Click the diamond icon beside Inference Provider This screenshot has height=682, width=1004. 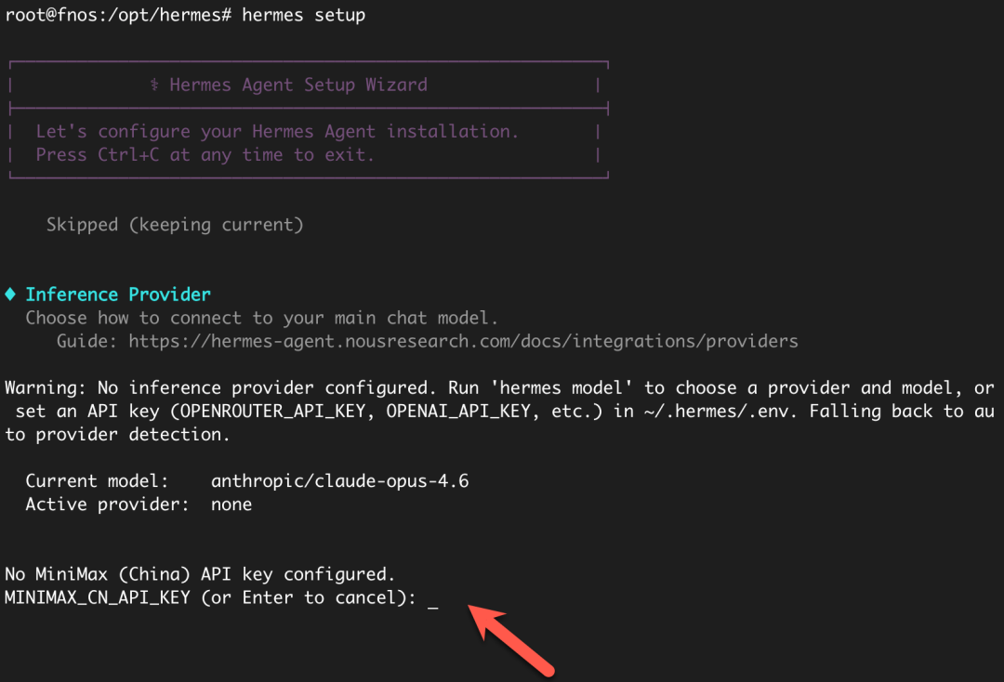point(10,295)
